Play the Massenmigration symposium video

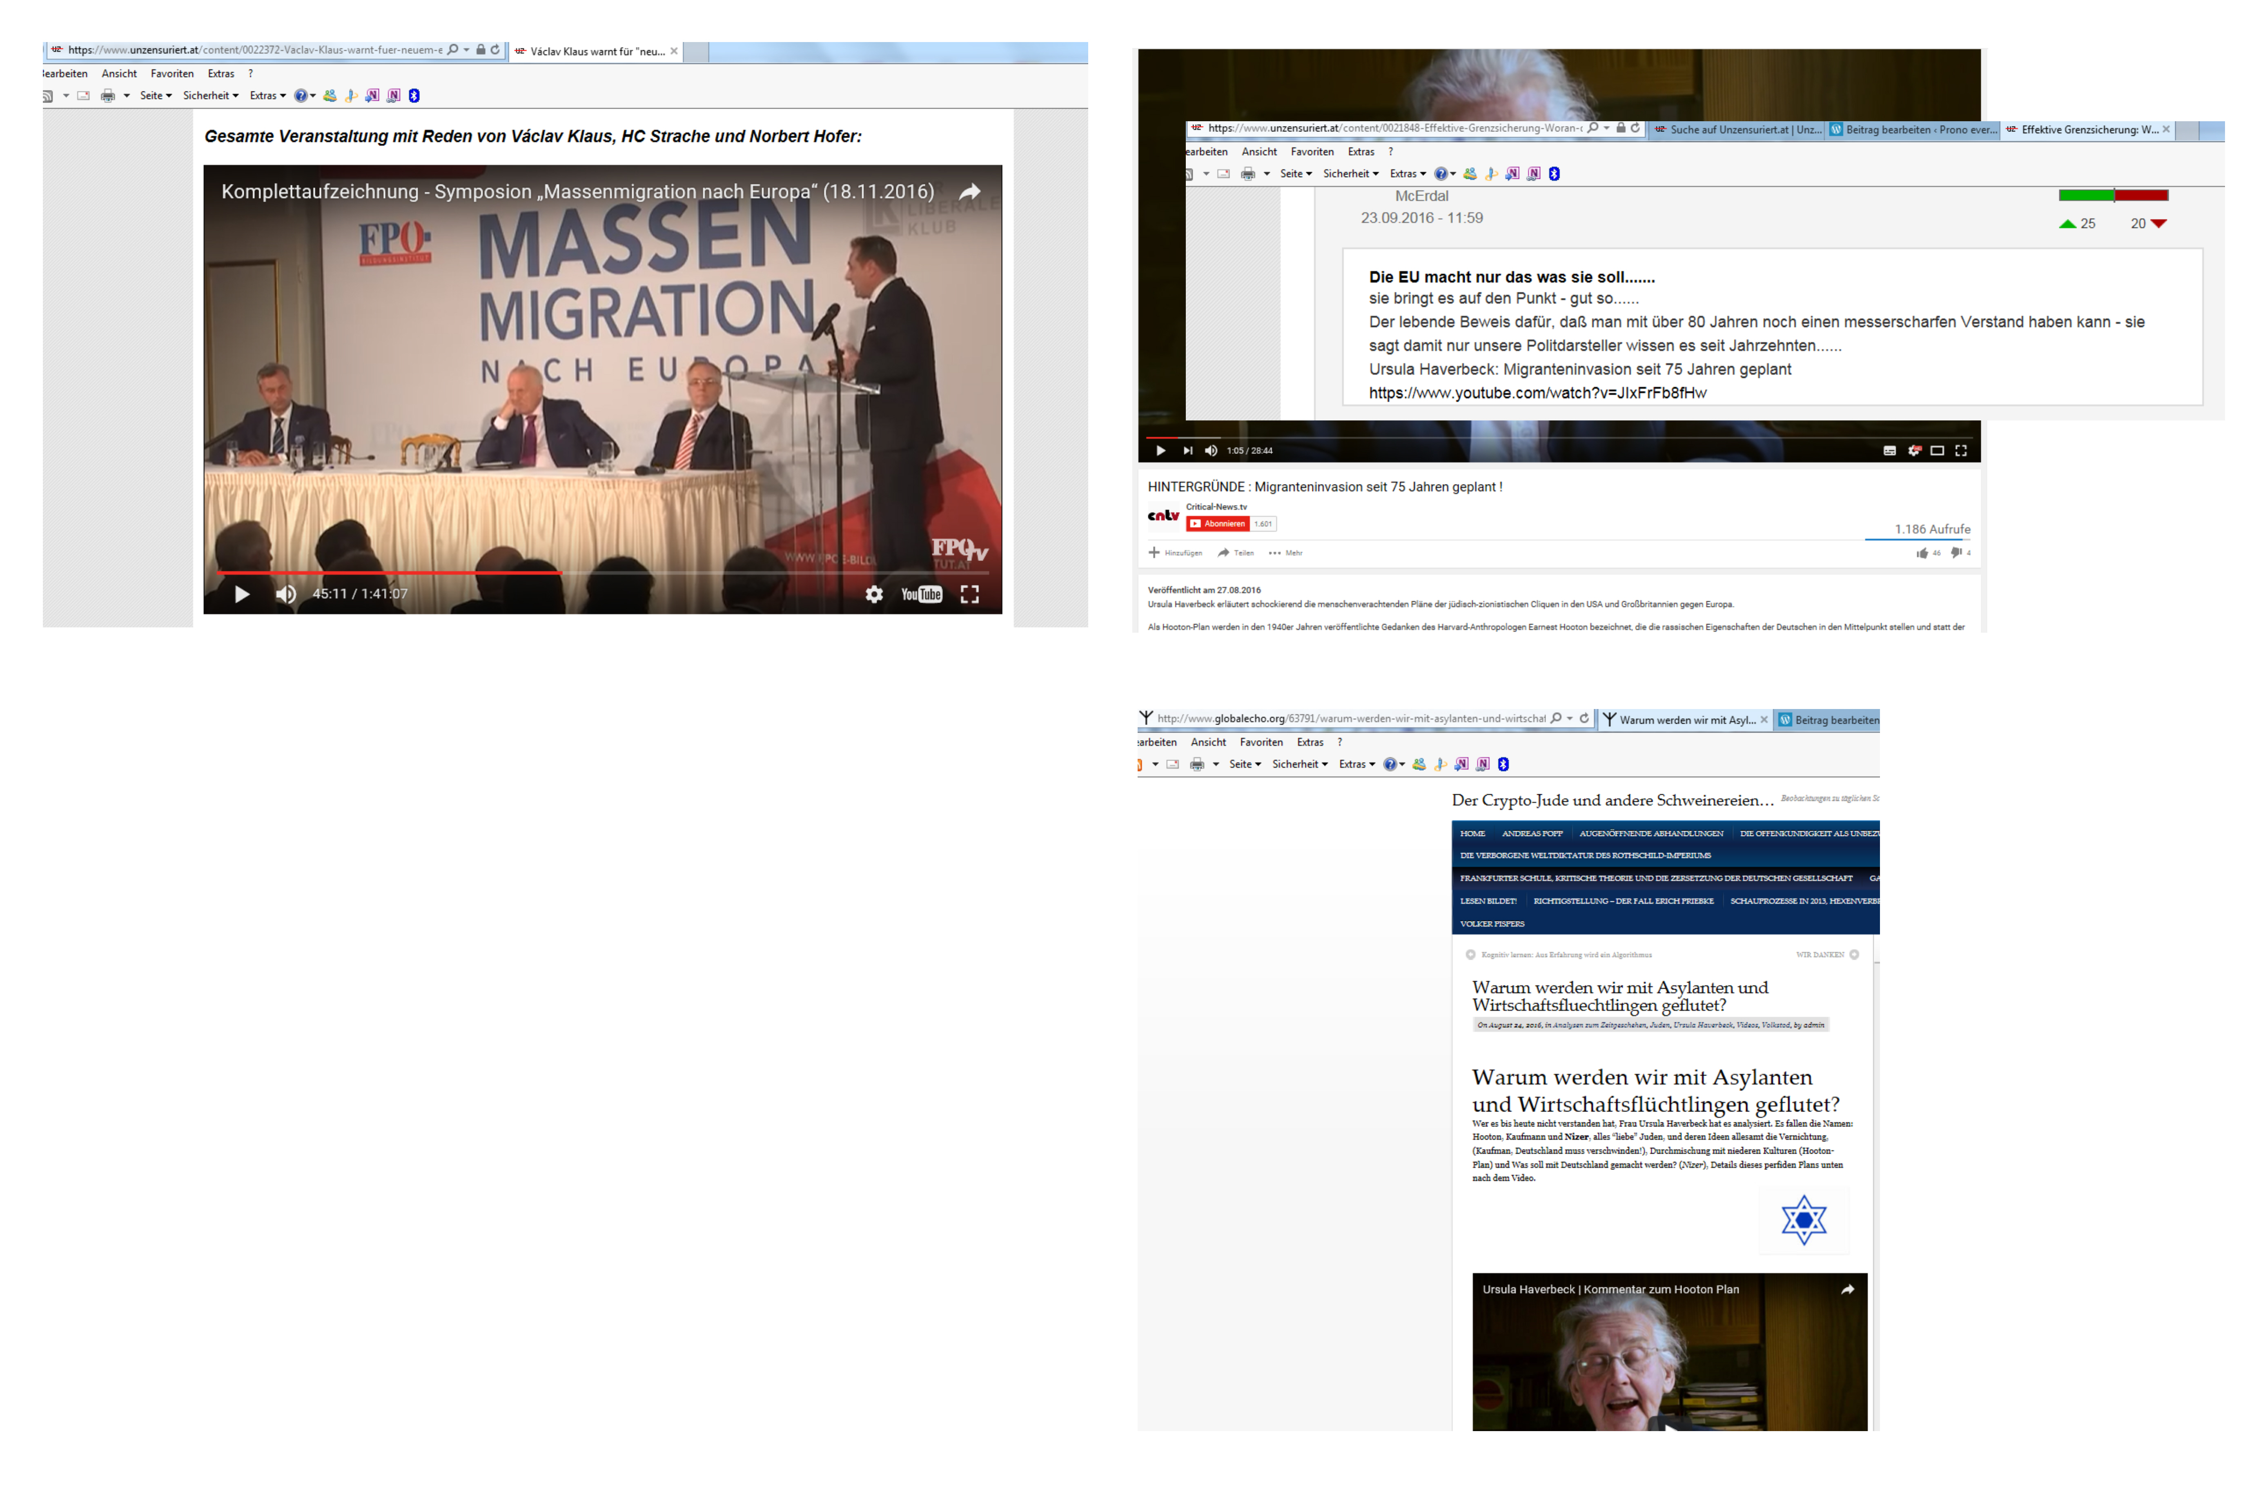[x=243, y=594]
